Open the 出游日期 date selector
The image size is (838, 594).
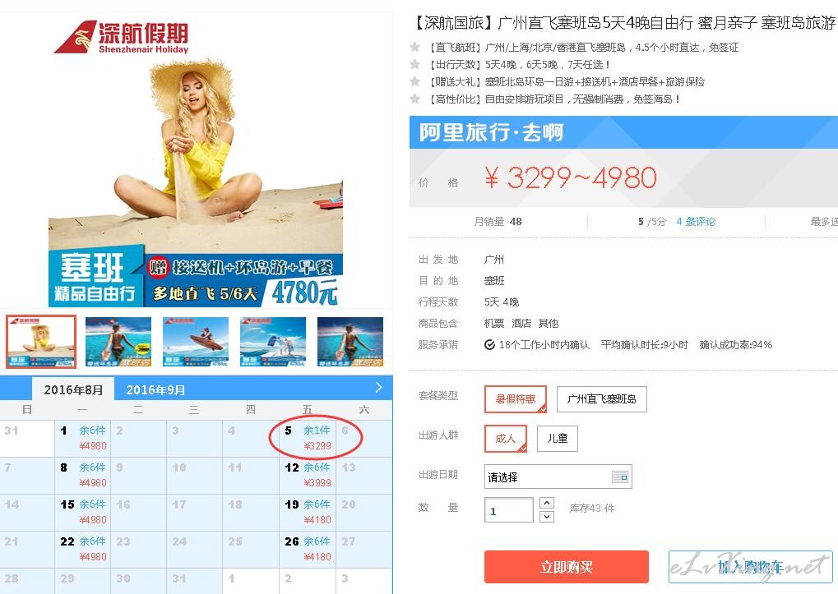pyautogui.click(x=558, y=477)
